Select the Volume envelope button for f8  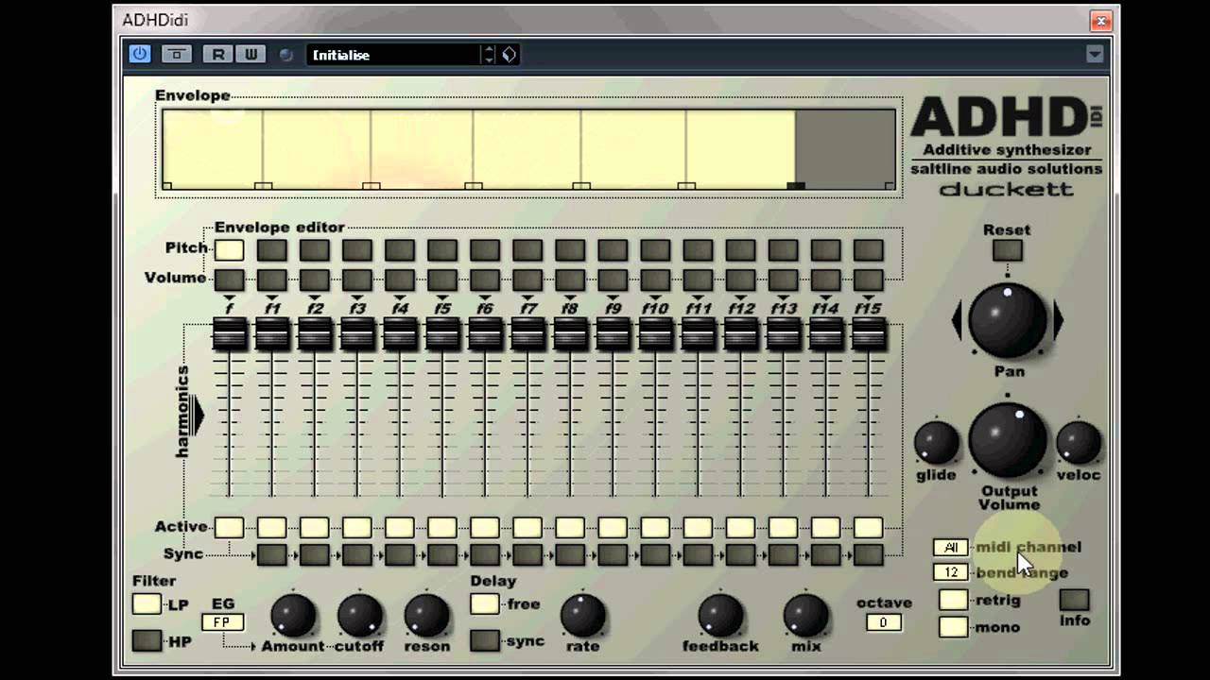(570, 280)
